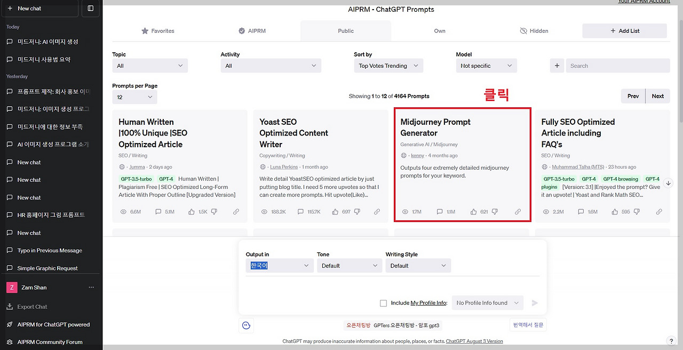Click author link Muhammad Talha (MTS)

click(578, 167)
